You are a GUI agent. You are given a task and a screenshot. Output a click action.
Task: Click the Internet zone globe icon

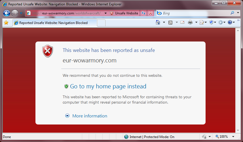click(x=126, y=137)
